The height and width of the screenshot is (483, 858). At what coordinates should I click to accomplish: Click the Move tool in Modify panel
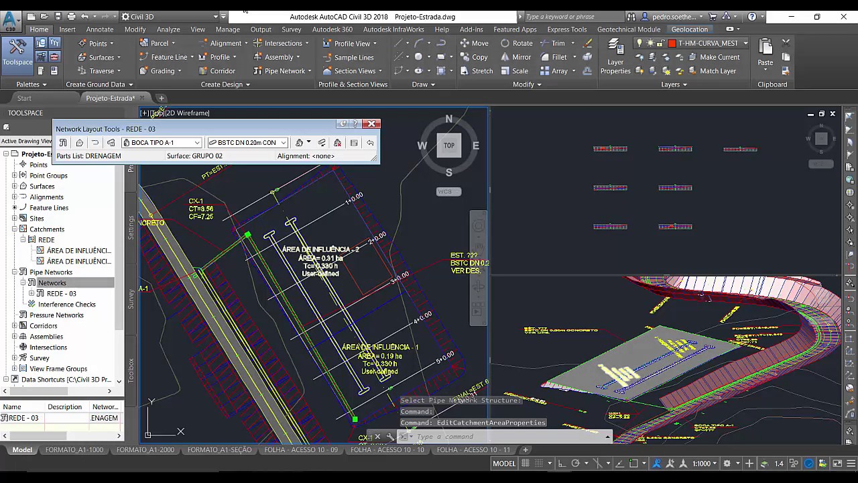[474, 43]
